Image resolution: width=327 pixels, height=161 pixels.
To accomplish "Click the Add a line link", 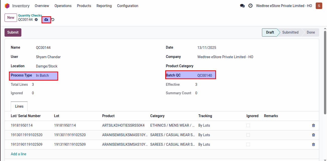I will (x=19, y=154).
